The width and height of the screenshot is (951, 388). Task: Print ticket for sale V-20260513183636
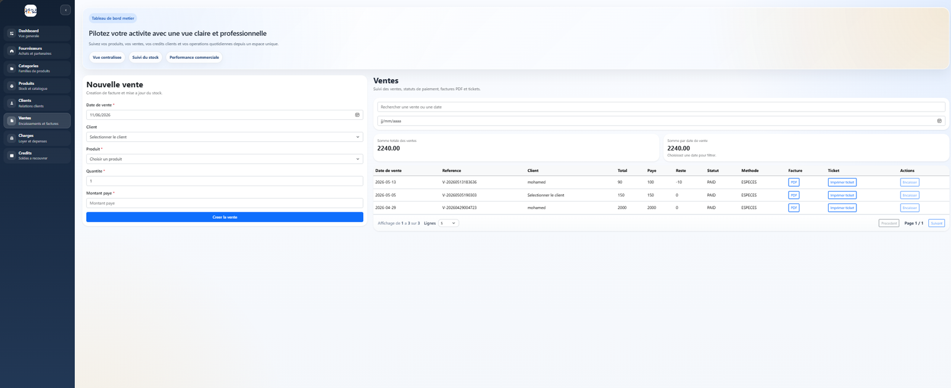tap(842, 182)
